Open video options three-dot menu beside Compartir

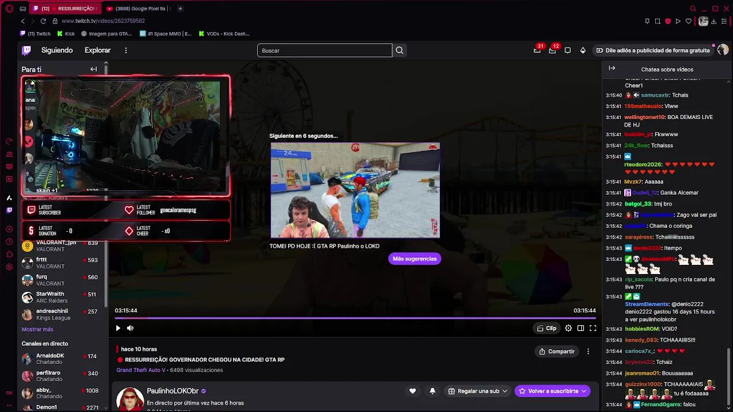coord(588,351)
